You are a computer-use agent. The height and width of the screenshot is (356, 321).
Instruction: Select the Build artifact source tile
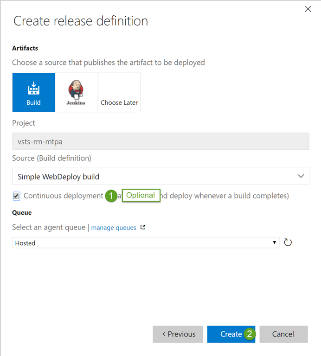tap(33, 92)
